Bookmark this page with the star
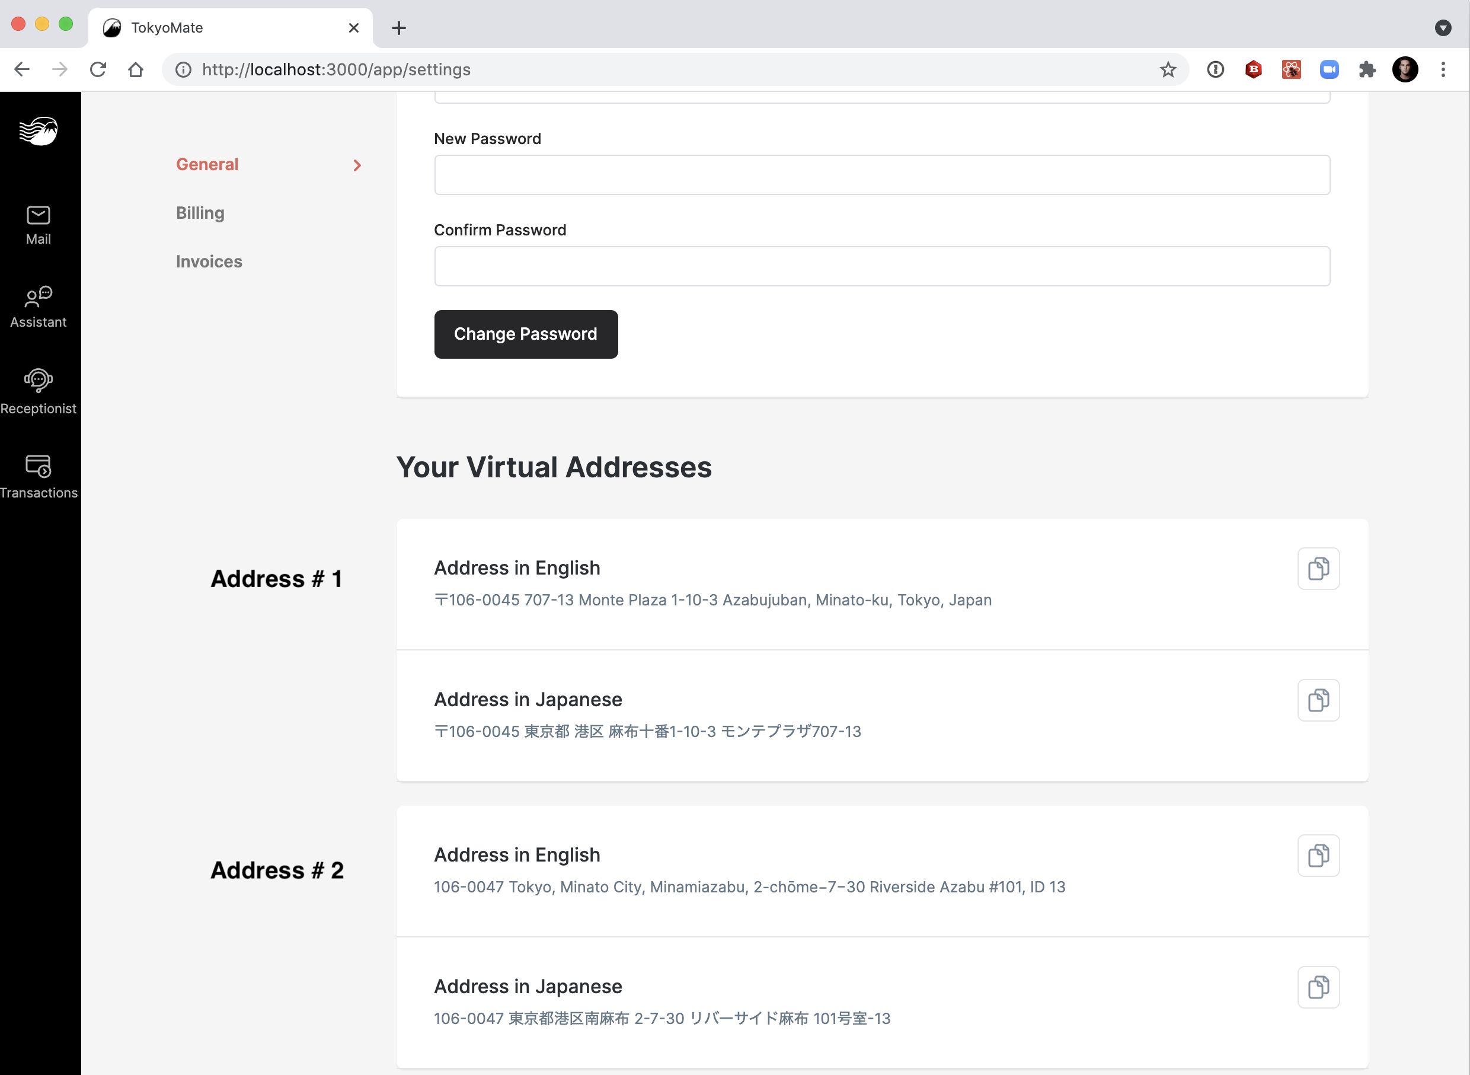This screenshot has height=1075, width=1470. click(1168, 69)
